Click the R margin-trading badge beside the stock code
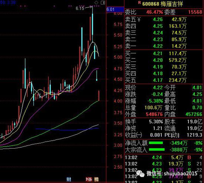This screenshot has height=183, width=204. click(139, 3)
